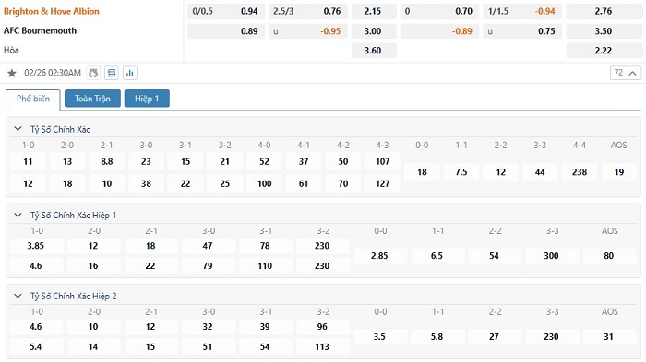This screenshot has height=362, width=646.
Task: Select Brighton win odds 2.15
Action: coord(374,11)
